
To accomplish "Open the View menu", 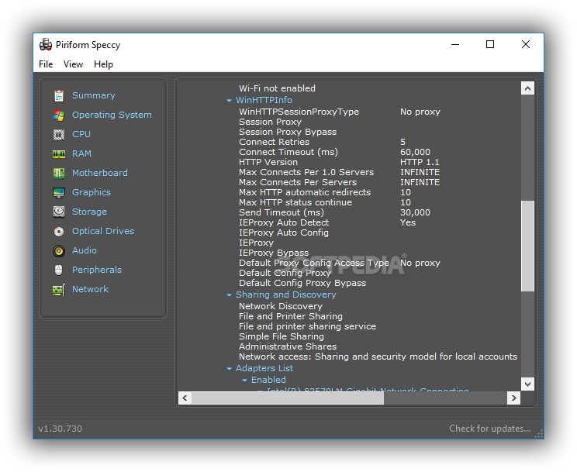I will coord(73,64).
